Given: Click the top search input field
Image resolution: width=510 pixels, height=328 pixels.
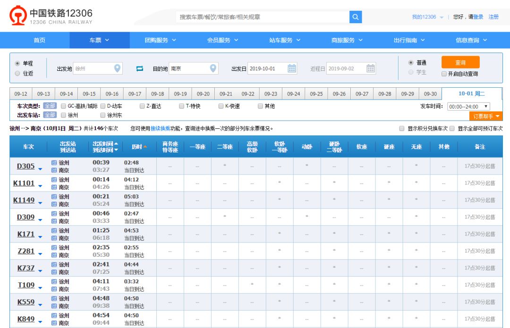Looking at the screenshot, I should [x=260, y=17].
